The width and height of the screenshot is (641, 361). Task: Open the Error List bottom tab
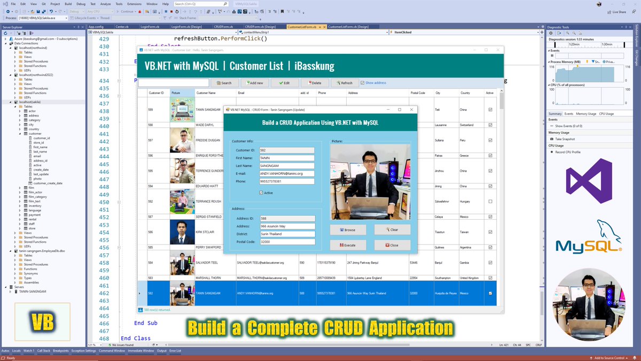pos(175,351)
